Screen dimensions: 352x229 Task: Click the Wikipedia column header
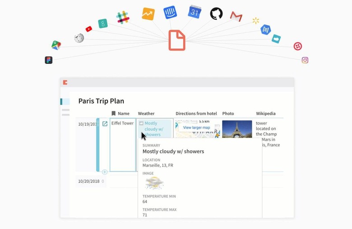(266, 113)
